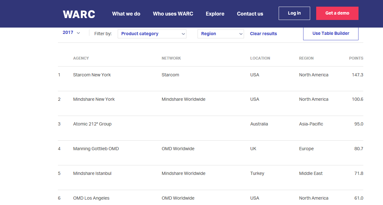383x205 pixels.
Task: Open the Region filter dropdown
Action: [x=221, y=34]
